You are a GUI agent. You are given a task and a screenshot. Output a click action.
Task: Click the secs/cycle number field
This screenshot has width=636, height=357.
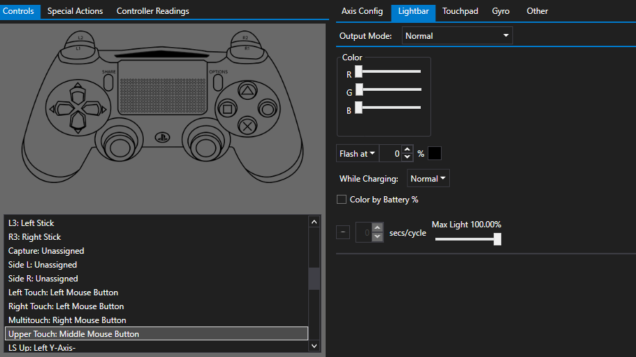click(364, 232)
